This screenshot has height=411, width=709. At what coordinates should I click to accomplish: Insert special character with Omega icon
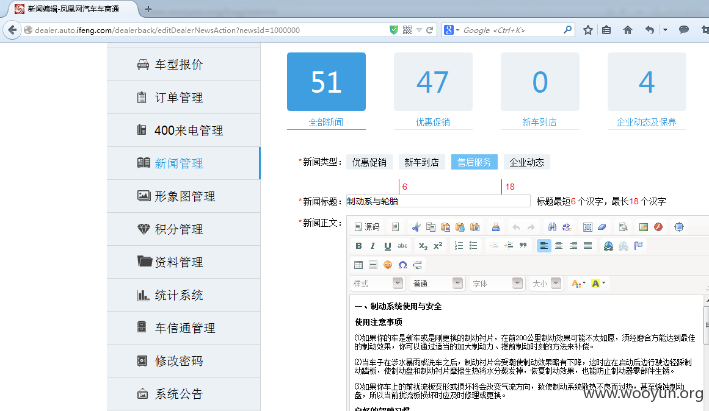[x=402, y=265]
